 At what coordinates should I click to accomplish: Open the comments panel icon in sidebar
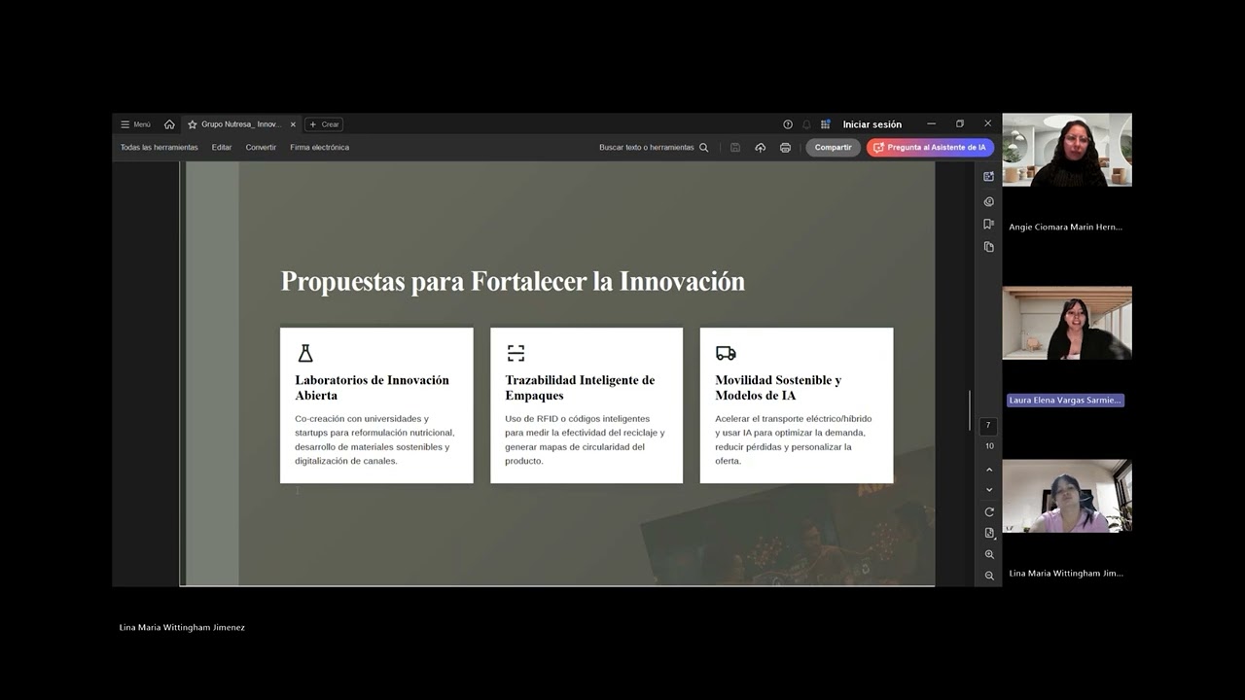(989, 202)
